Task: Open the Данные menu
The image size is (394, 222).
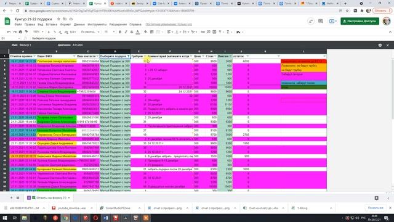Action: [79, 25]
